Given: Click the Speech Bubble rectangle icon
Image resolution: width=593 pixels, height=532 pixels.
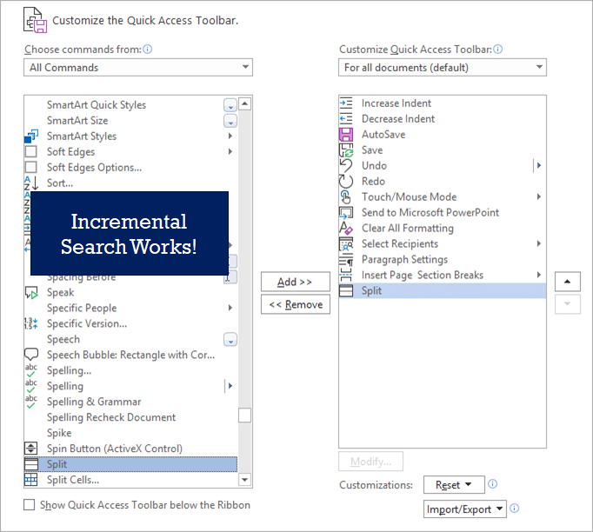Looking at the screenshot, I should click(31, 355).
